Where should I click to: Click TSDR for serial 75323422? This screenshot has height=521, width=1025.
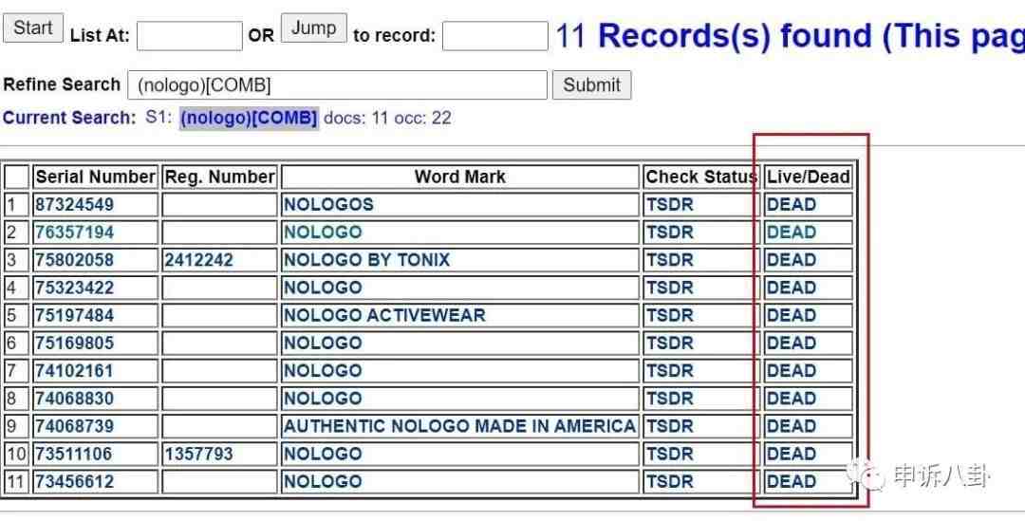tap(669, 288)
